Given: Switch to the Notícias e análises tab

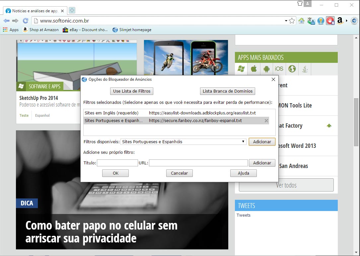Looking at the screenshot, I should click(x=35, y=11).
